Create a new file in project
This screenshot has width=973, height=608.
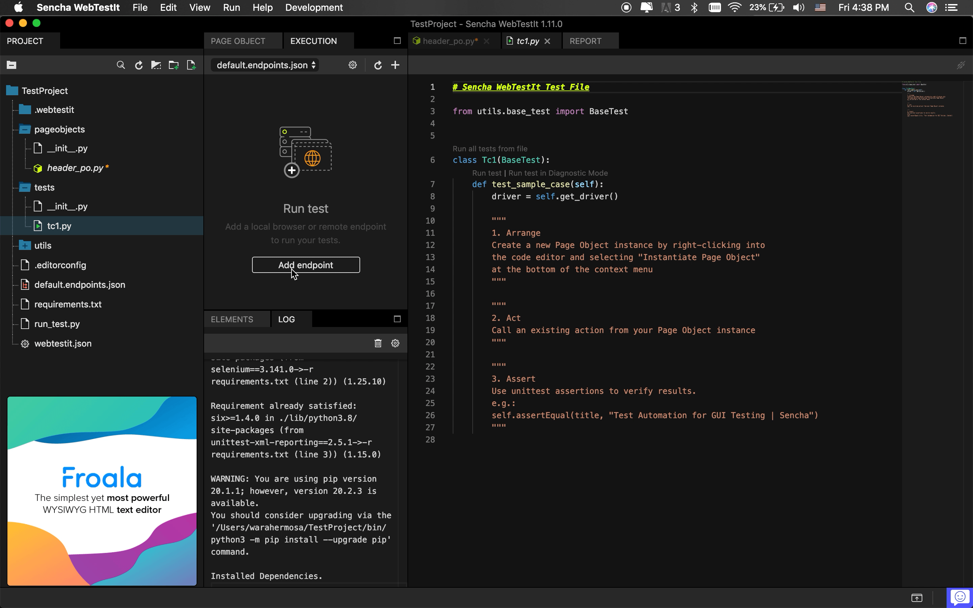(x=191, y=65)
